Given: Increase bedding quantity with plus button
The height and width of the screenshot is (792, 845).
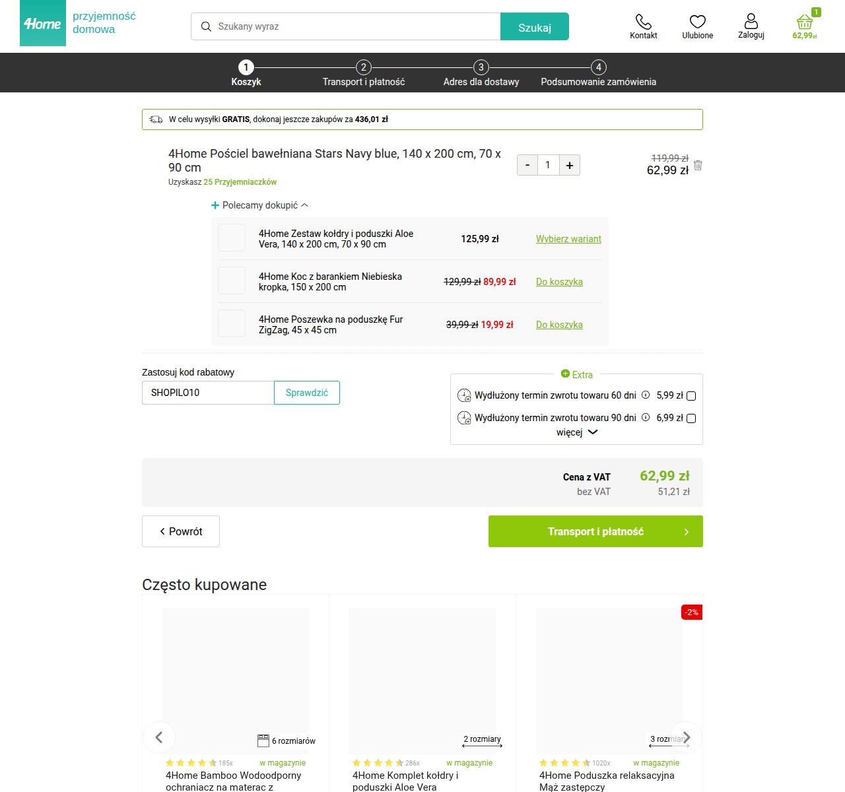Looking at the screenshot, I should click(570, 165).
